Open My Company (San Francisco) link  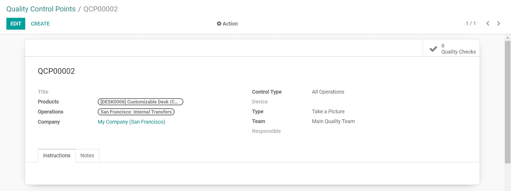pos(131,122)
